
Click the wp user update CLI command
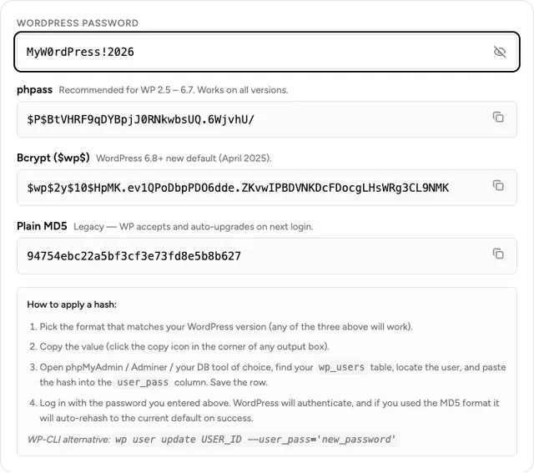255,440
